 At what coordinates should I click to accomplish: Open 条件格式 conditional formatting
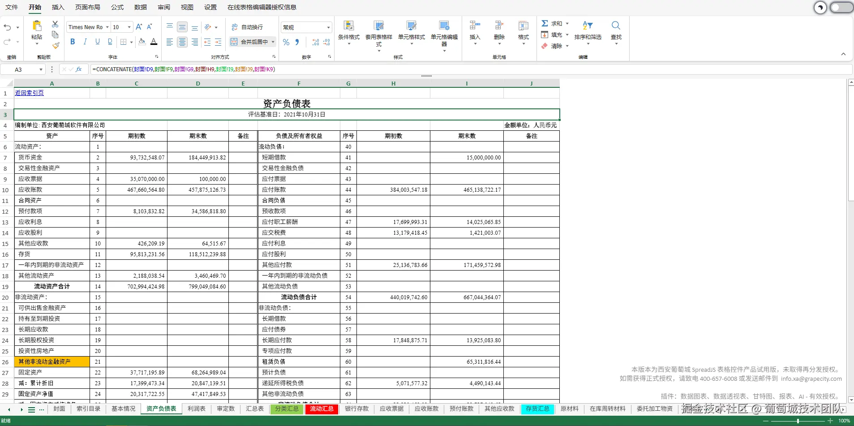point(349,32)
